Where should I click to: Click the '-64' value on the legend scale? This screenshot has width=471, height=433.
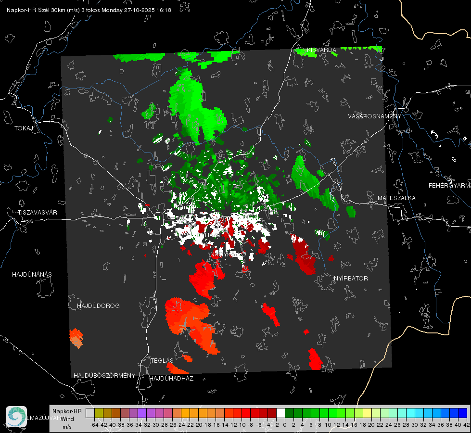coord(94,425)
